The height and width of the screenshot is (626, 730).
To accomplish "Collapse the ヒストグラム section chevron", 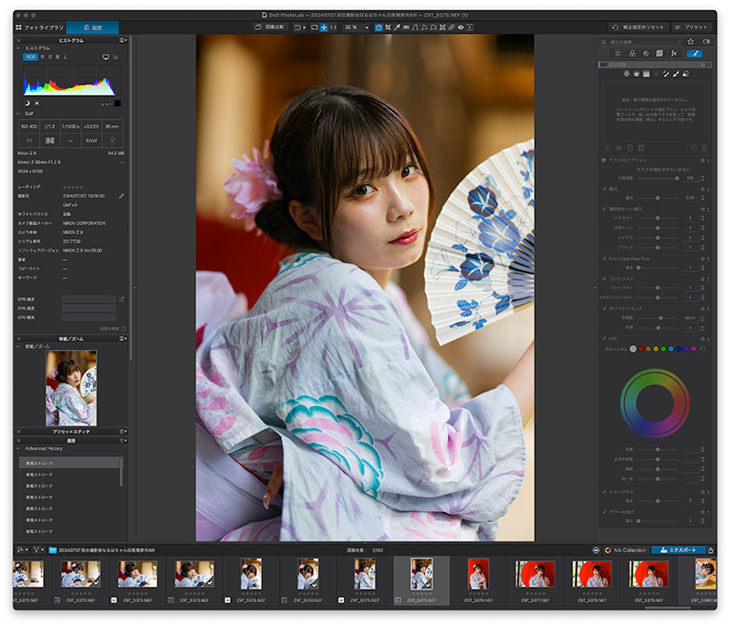I will [18, 48].
